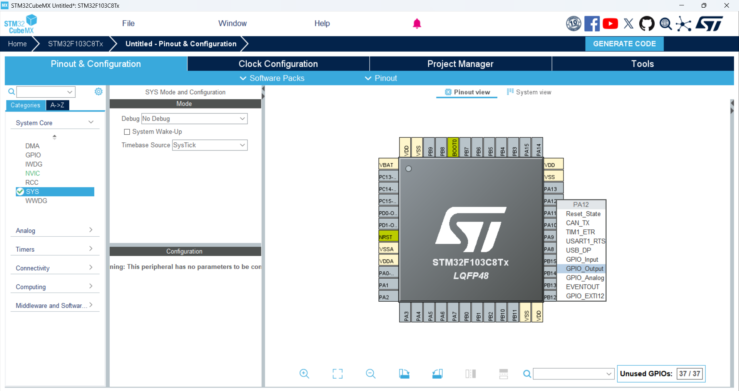Image resolution: width=739 pixels, height=391 pixels.
Task: Open the Timebase Source dropdown
Action: tap(210, 145)
